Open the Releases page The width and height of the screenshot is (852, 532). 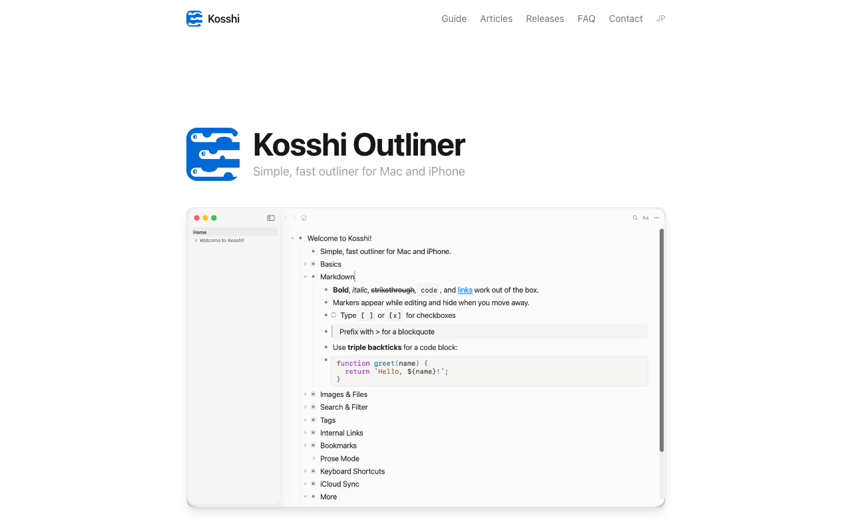[545, 19]
